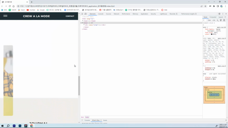Open the Chrome profile avatar
Viewport: 228px width, 128px height.
pos(222,6)
